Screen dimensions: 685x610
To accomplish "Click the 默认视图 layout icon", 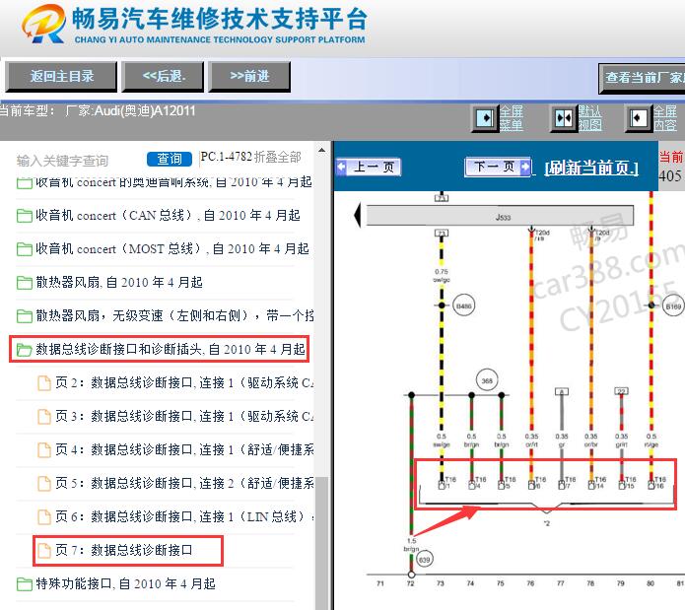I will 563,118.
